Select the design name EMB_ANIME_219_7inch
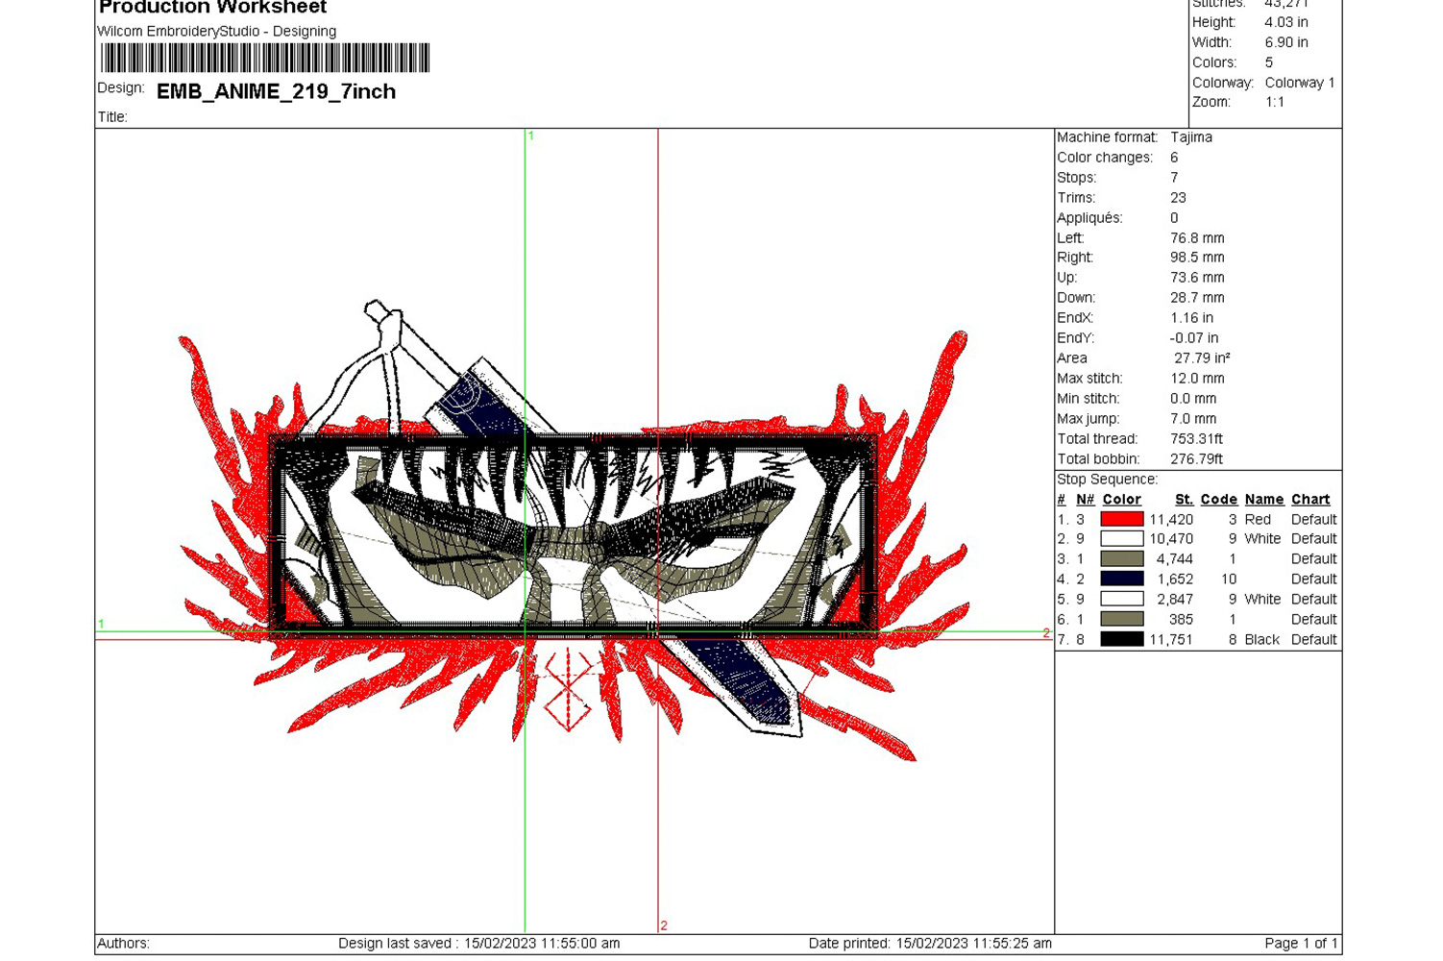 click(276, 91)
